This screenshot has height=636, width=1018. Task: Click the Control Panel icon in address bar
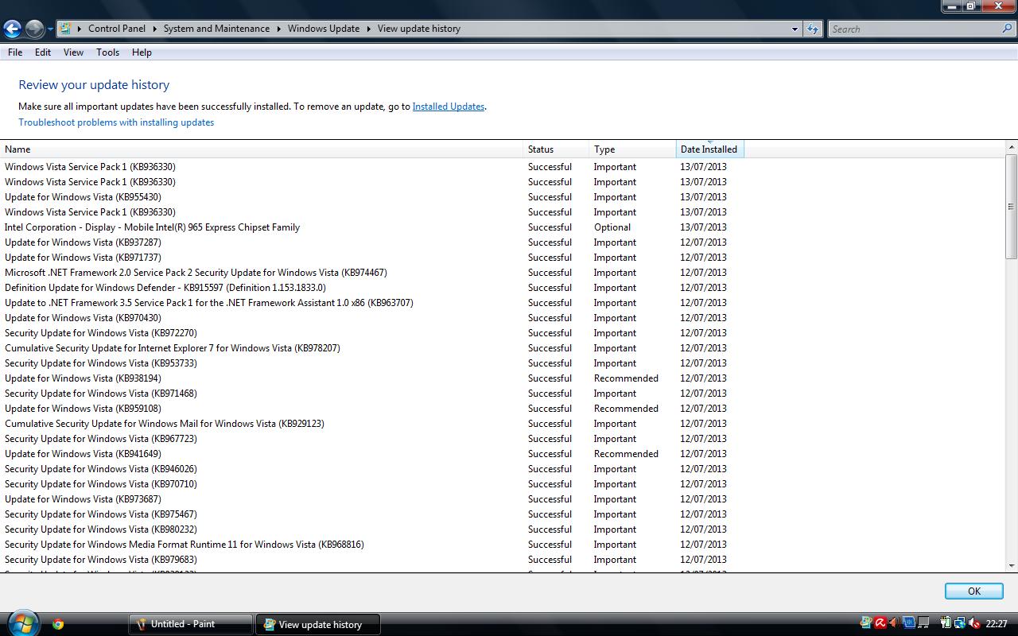tap(66, 29)
